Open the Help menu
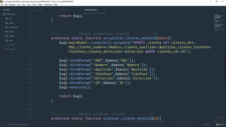The width and height of the screenshot is (226, 127). click(56, 5)
